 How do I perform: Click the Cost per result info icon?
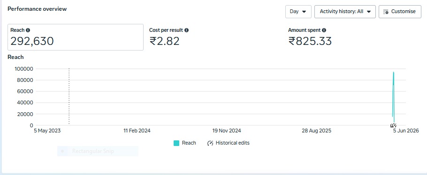pos(187,30)
